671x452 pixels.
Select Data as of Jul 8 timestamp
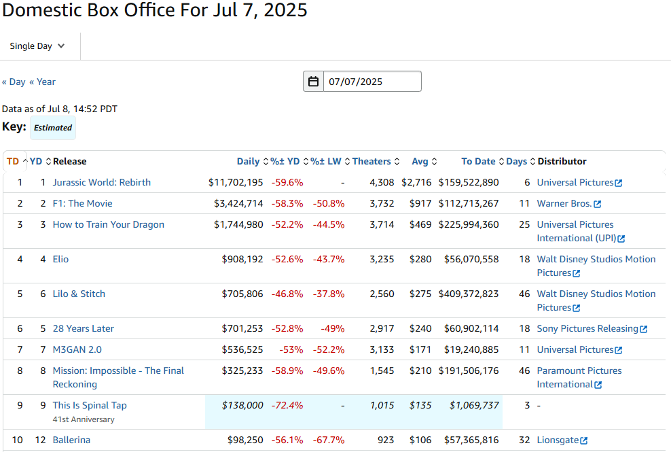click(60, 109)
